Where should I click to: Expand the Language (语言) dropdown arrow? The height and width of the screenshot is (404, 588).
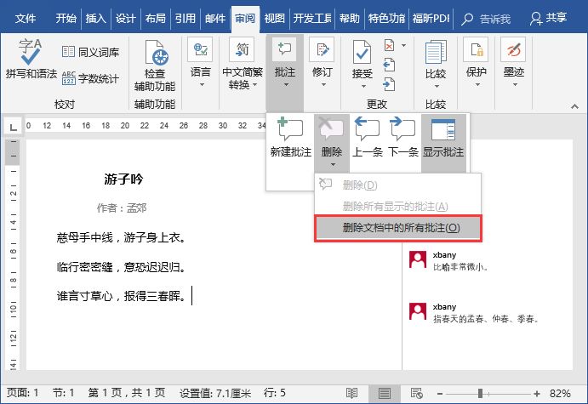[x=202, y=85]
